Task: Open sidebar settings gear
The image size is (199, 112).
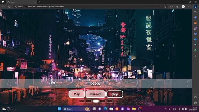Action: [x=195, y=103]
